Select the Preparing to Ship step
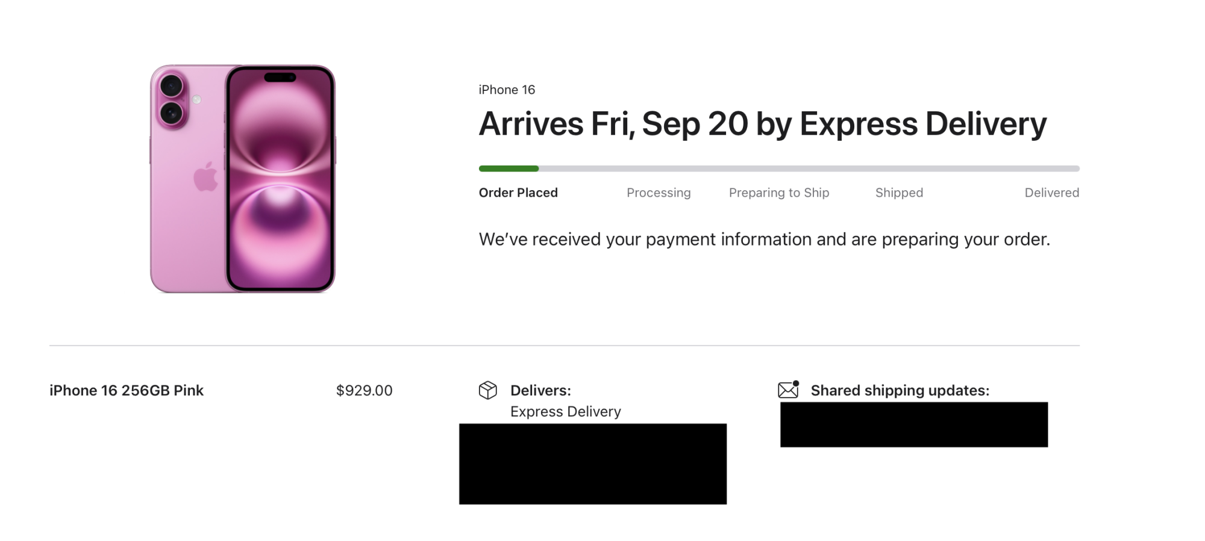Viewport: 1205px width, 541px height. tap(779, 193)
